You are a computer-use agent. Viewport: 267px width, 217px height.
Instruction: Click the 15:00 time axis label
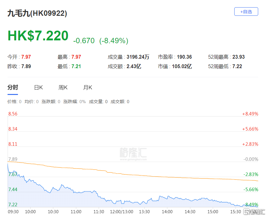click(x=213, y=212)
